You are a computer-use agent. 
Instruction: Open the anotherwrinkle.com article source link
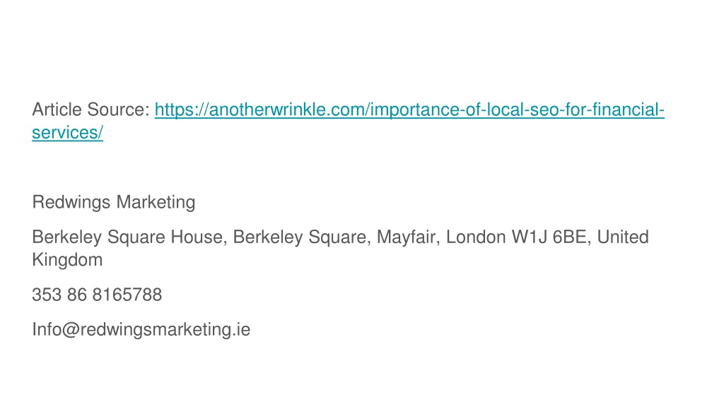[409, 110]
